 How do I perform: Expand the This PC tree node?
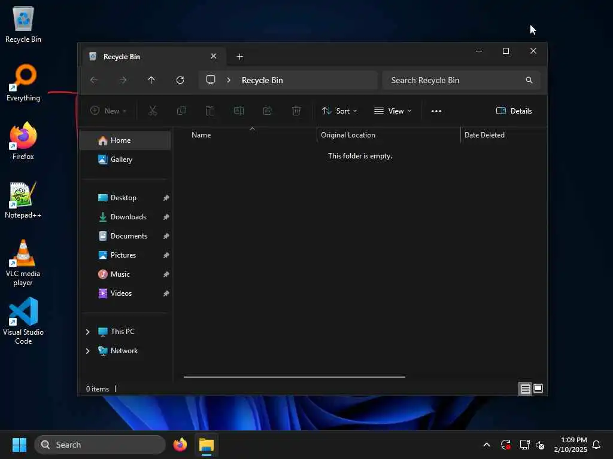87,332
